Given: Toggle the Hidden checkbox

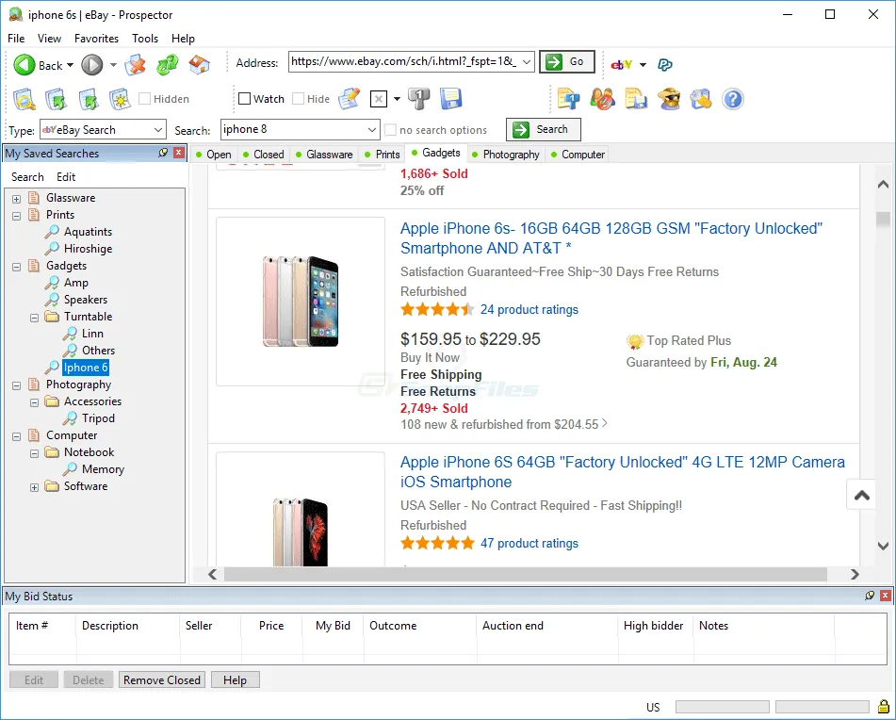Looking at the screenshot, I should point(145,99).
